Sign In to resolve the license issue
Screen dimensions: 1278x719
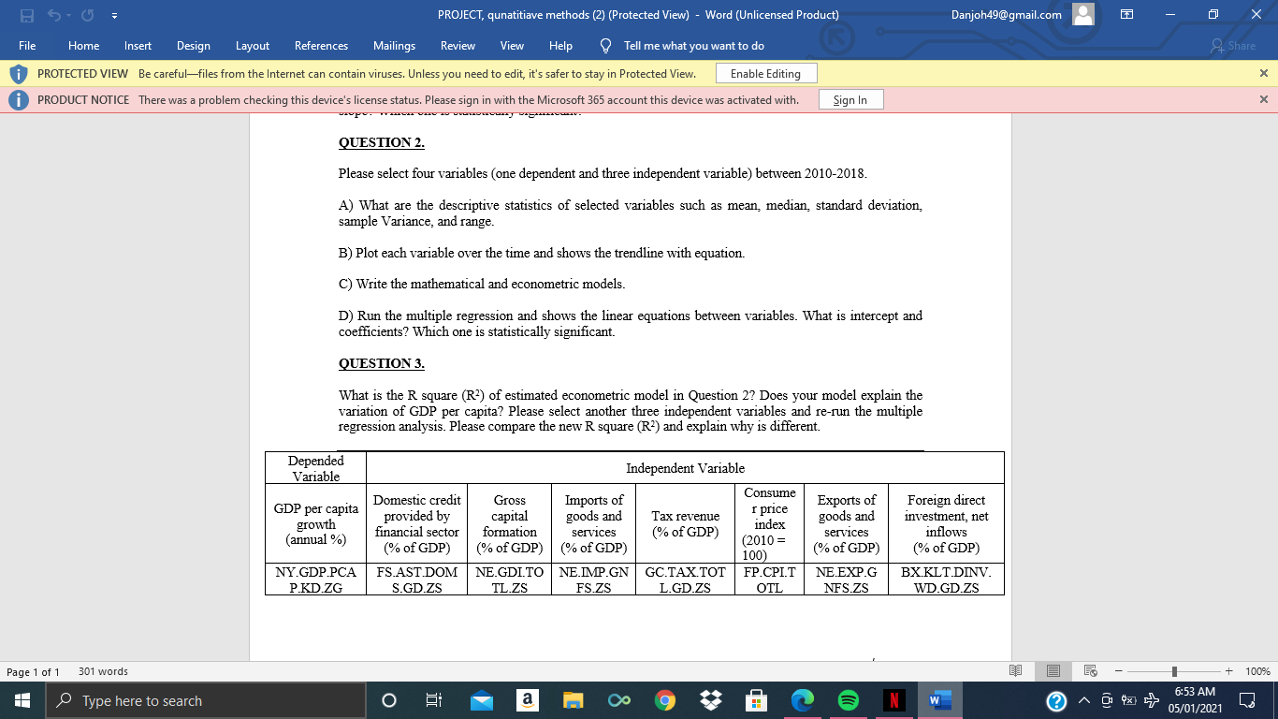(850, 98)
